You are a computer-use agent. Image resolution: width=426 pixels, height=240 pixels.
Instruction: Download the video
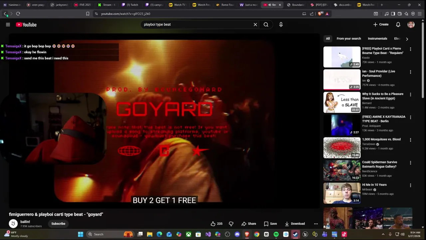(x=295, y=224)
